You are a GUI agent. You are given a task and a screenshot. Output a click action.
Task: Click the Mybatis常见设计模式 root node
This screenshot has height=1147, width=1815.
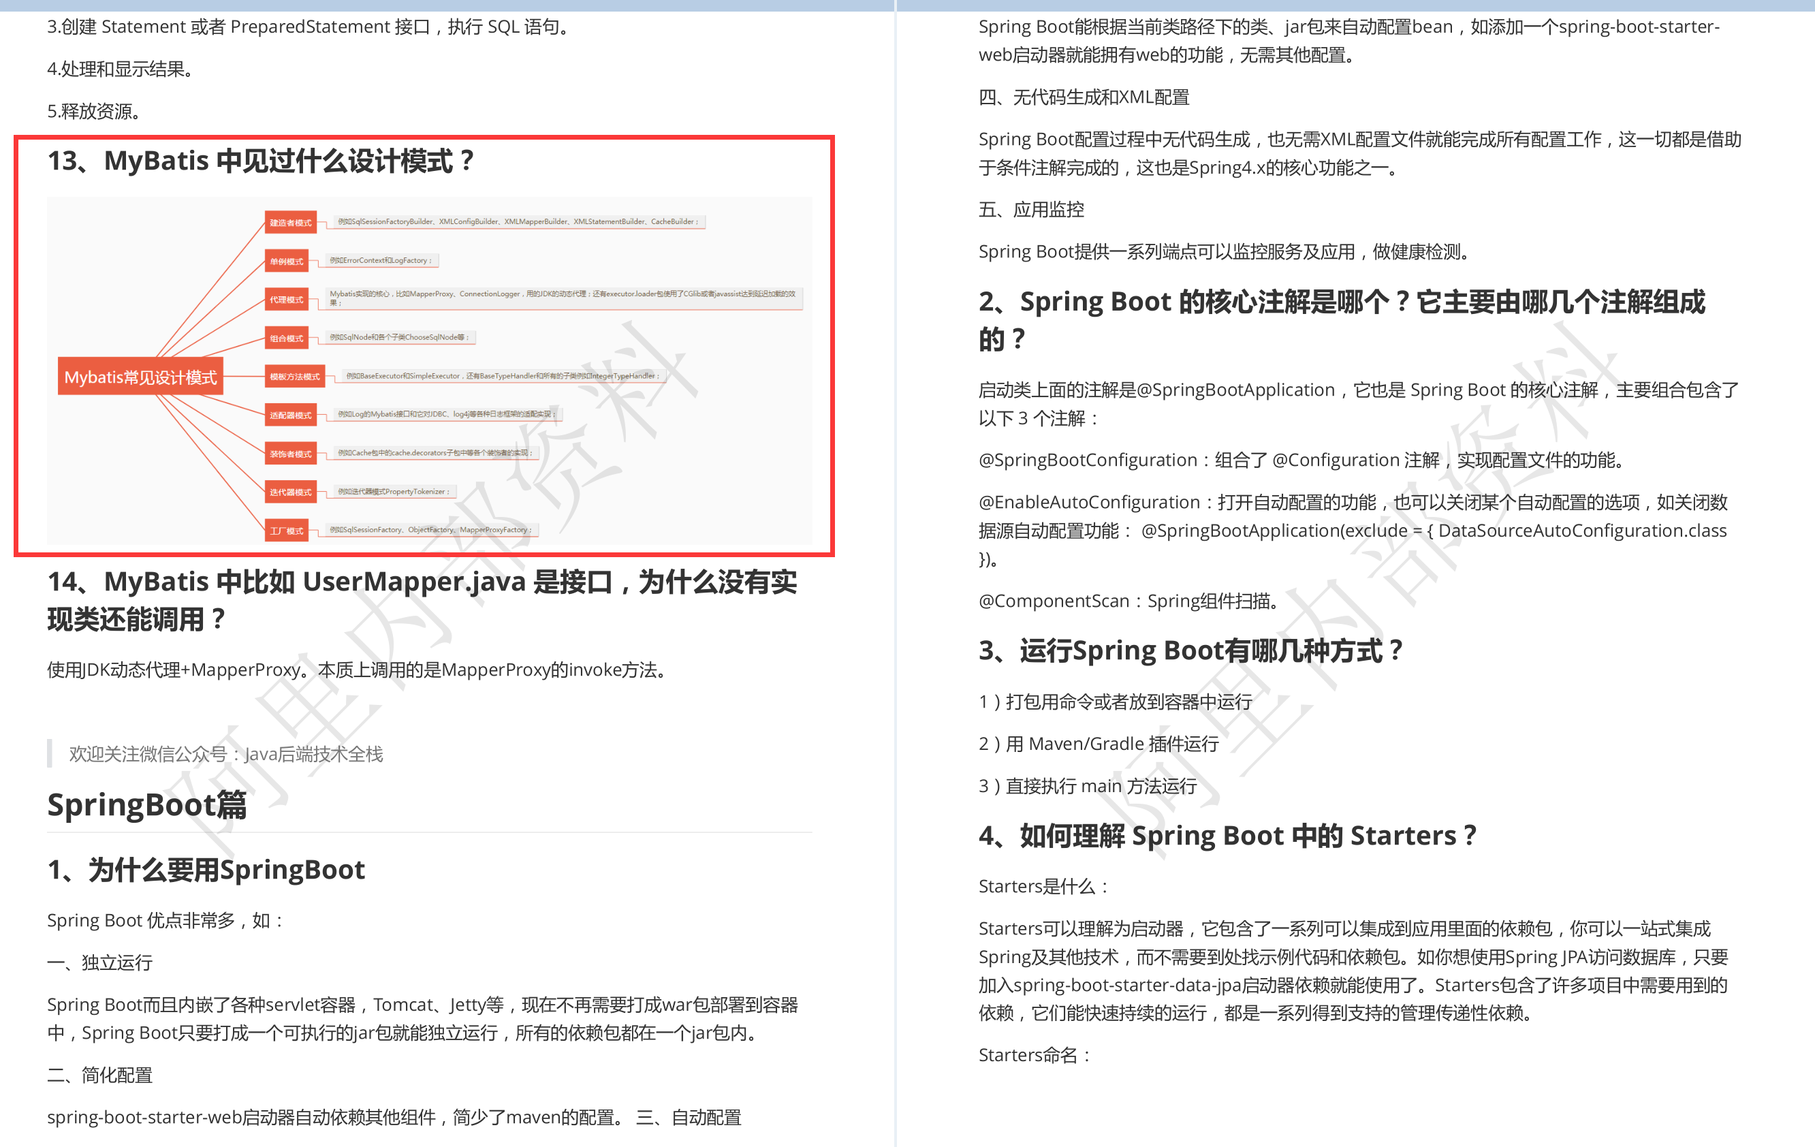coord(140,377)
